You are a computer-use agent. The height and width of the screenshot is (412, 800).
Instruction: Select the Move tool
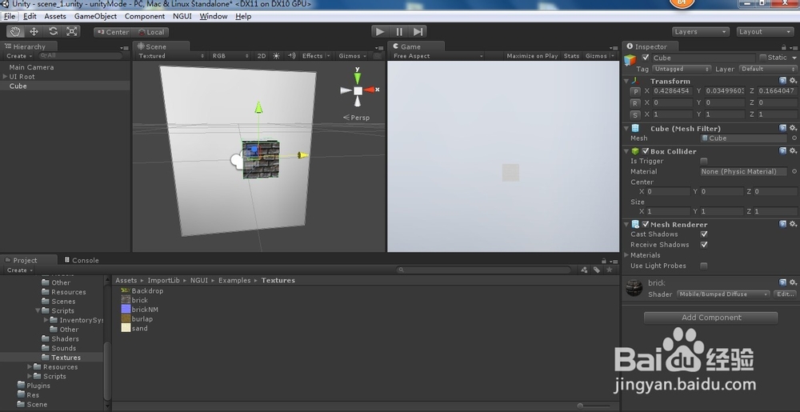[x=34, y=32]
